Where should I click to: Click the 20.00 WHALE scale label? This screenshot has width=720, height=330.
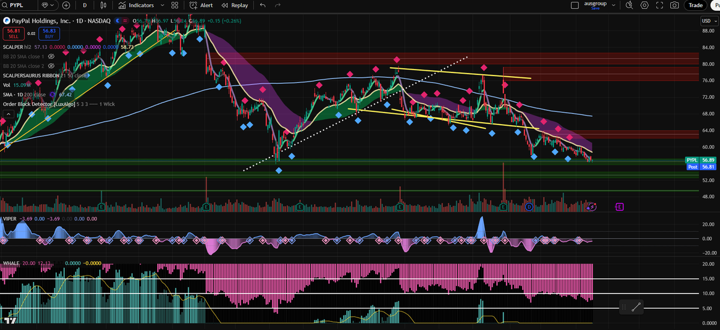[709, 264]
